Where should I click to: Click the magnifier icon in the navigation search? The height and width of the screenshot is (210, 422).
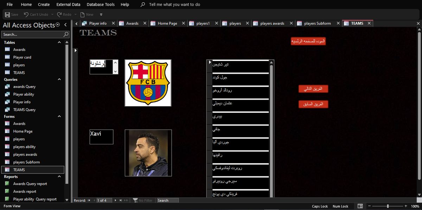pos(66,34)
